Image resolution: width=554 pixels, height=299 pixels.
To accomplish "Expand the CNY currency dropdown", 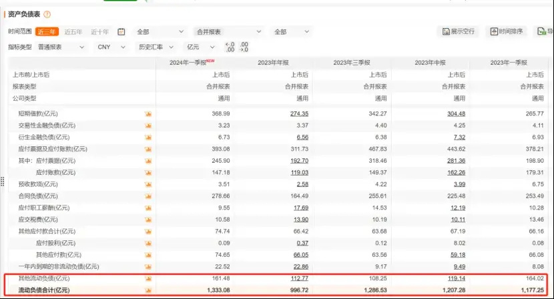I will tap(111, 47).
